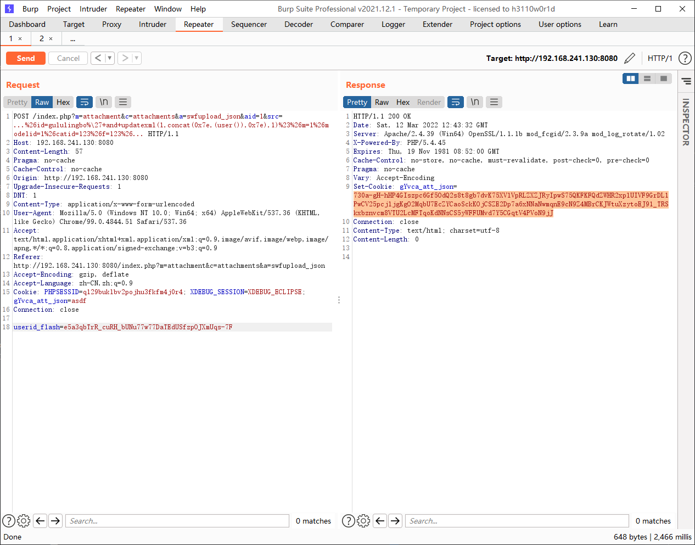The image size is (695, 545).
Task: Open the Window menu
Action: (x=168, y=9)
